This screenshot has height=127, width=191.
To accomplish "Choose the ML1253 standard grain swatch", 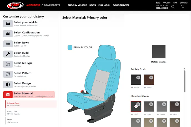I will [x=149, y=107].
